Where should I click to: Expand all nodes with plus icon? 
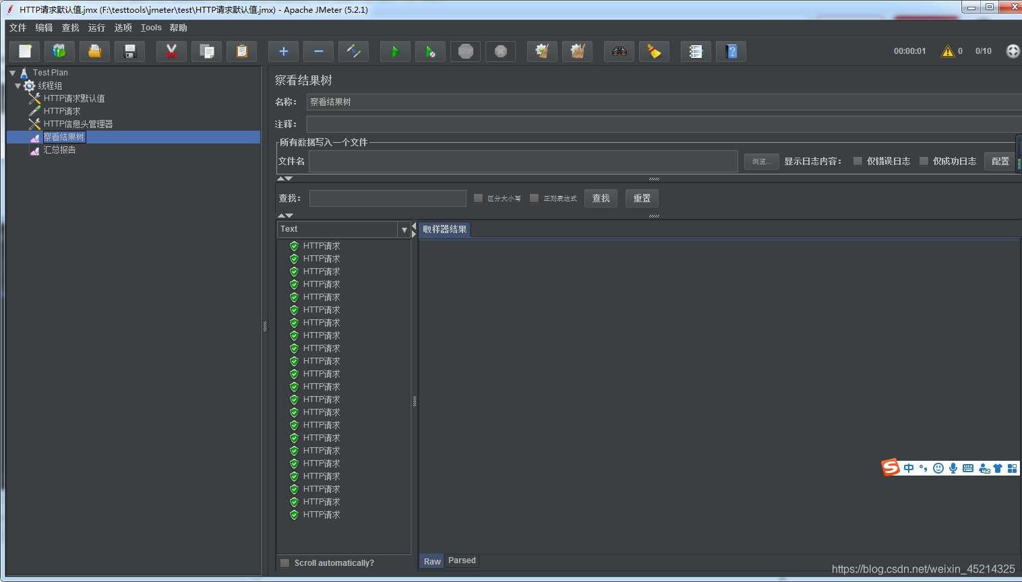pyautogui.click(x=284, y=51)
